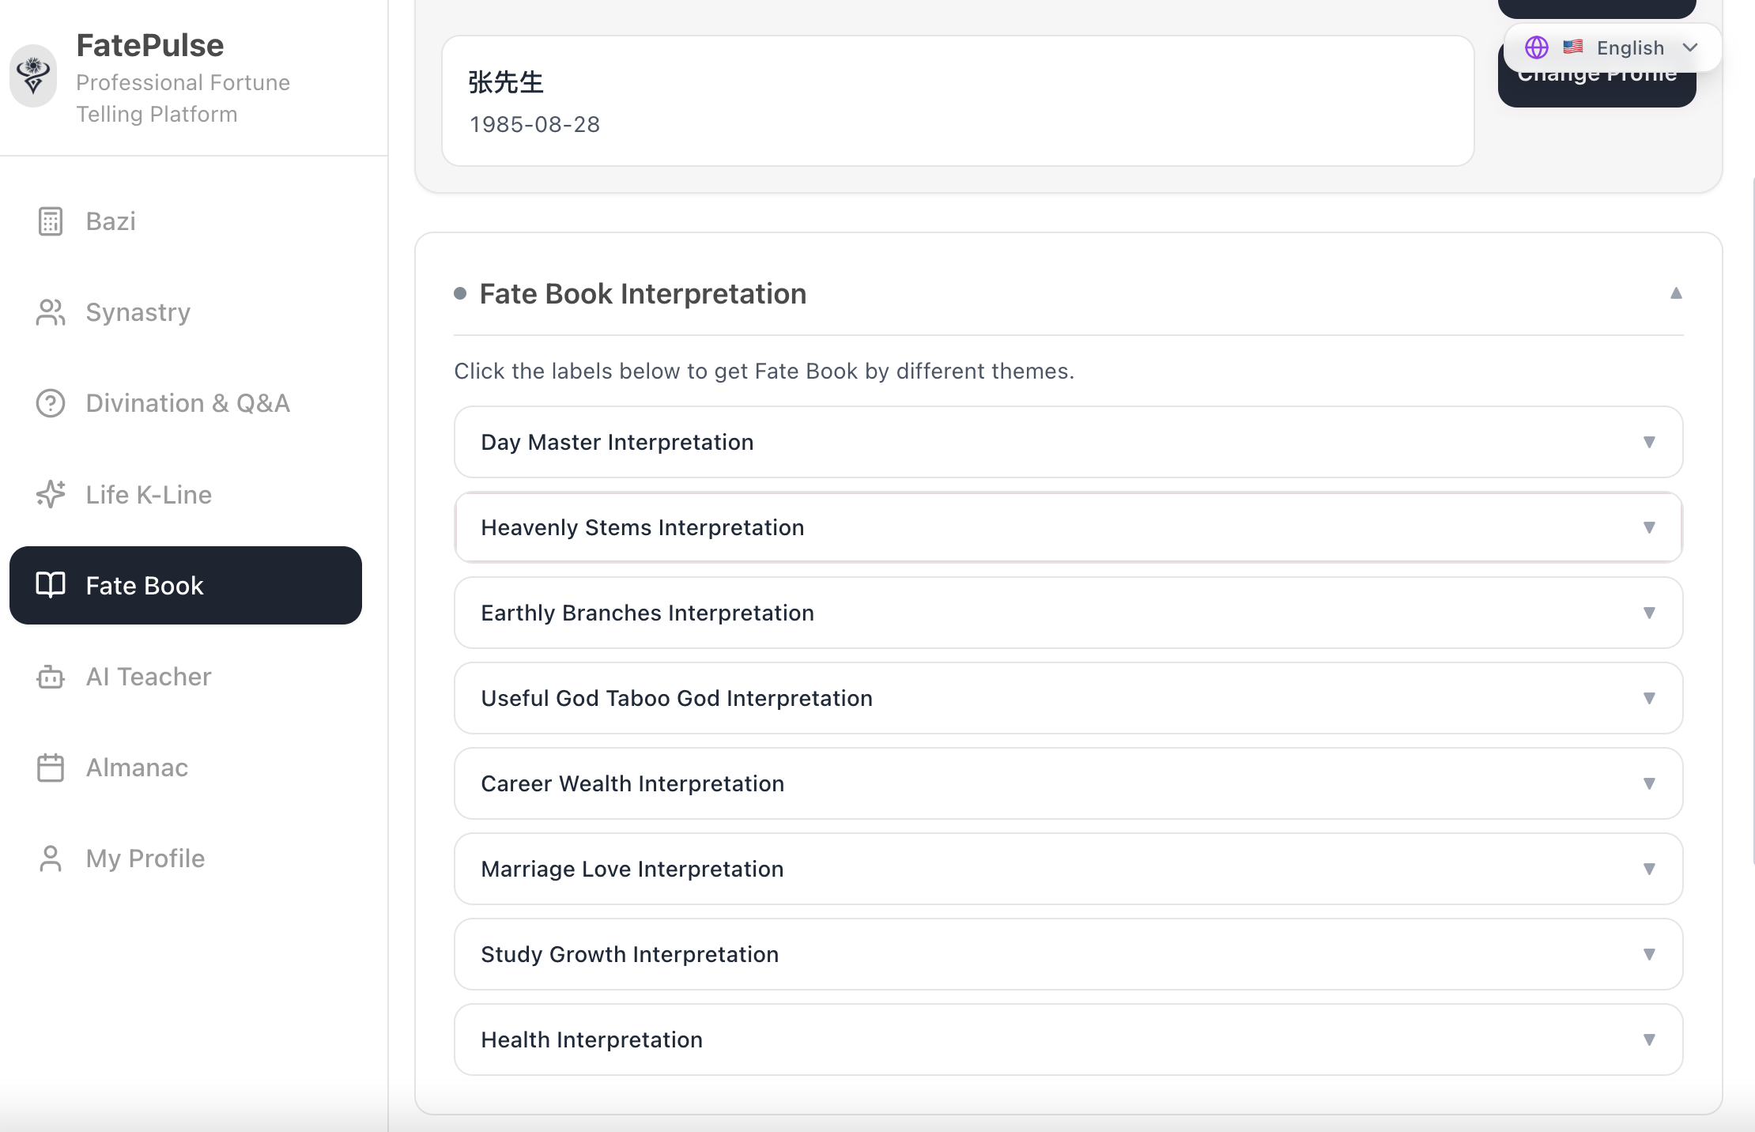The image size is (1755, 1132).
Task: Click the Bazi calculator icon
Action: tap(51, 221)
